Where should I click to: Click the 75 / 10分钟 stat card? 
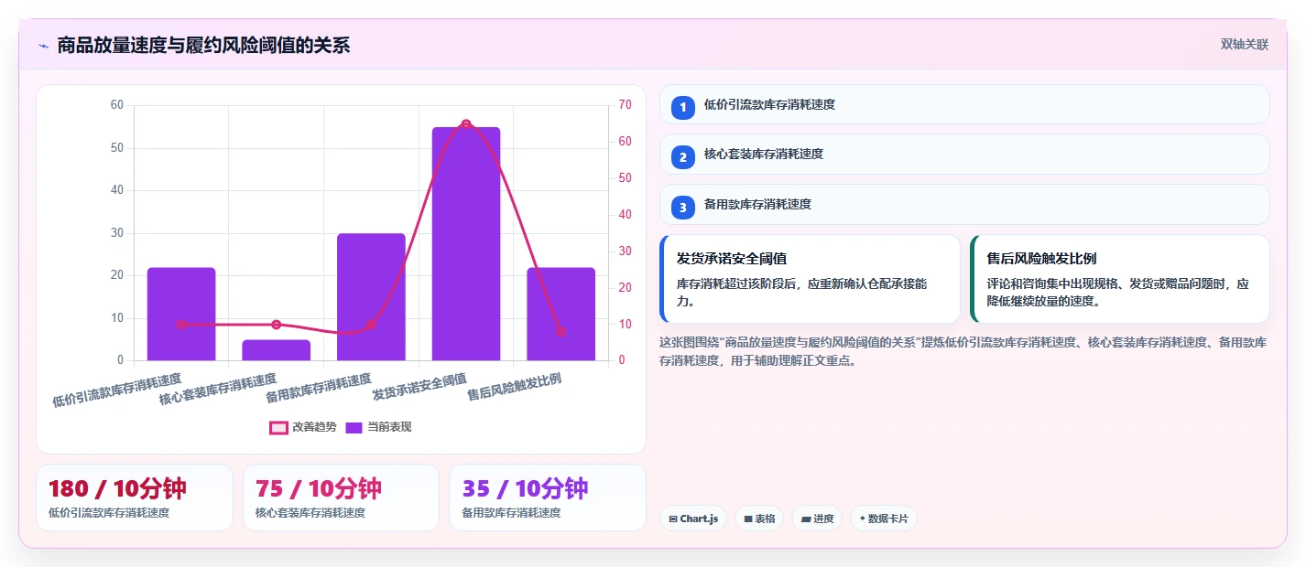tap(341, 497)
